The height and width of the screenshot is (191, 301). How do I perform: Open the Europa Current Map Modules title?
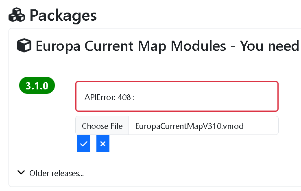130,46
